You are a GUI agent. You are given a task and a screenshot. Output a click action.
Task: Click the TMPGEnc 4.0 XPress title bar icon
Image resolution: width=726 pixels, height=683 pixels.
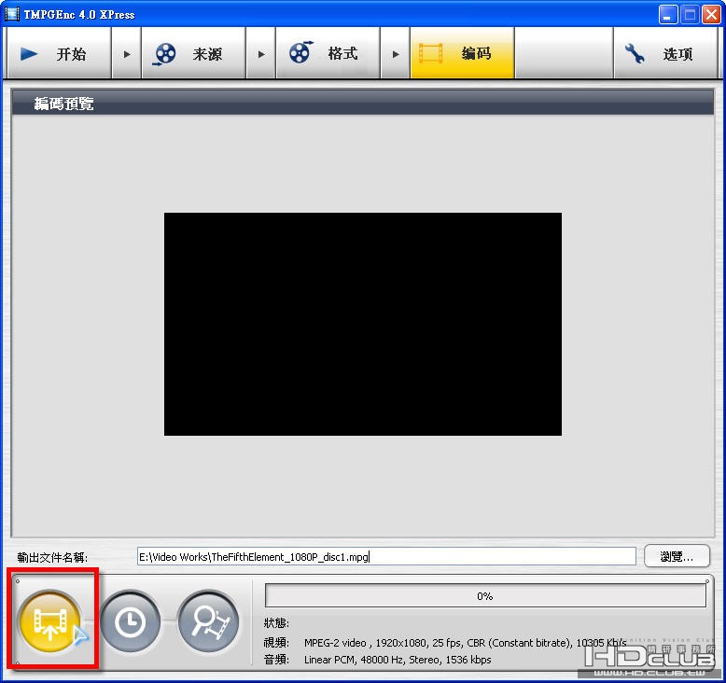click(11, 14)
